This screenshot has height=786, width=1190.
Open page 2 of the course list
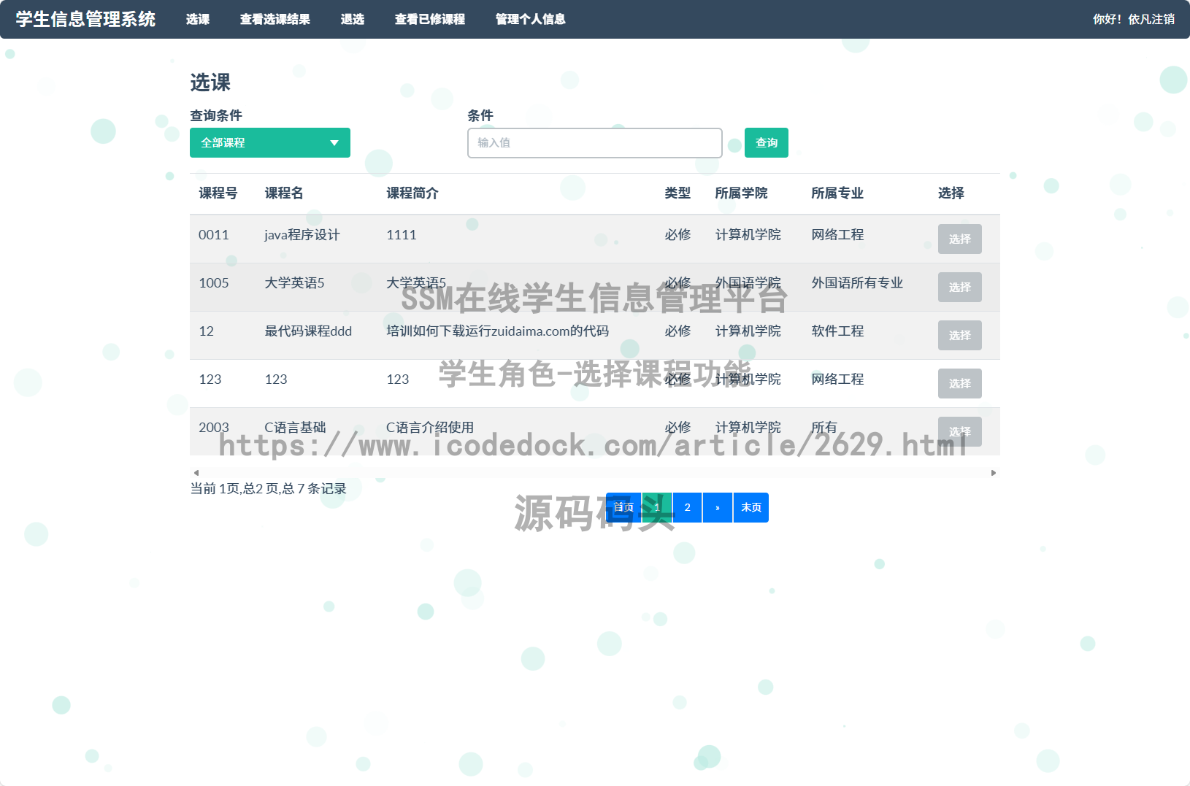[x=687, y=507]
